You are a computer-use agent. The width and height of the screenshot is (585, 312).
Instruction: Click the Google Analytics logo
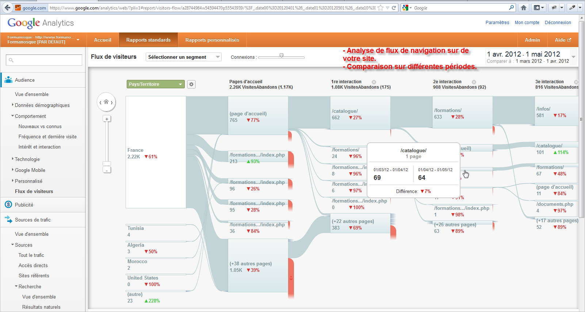click(41, 23)
